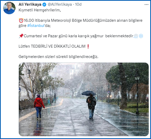Open the @AliYerlikaya handle link
151x139 pixels.
[60, 4]
